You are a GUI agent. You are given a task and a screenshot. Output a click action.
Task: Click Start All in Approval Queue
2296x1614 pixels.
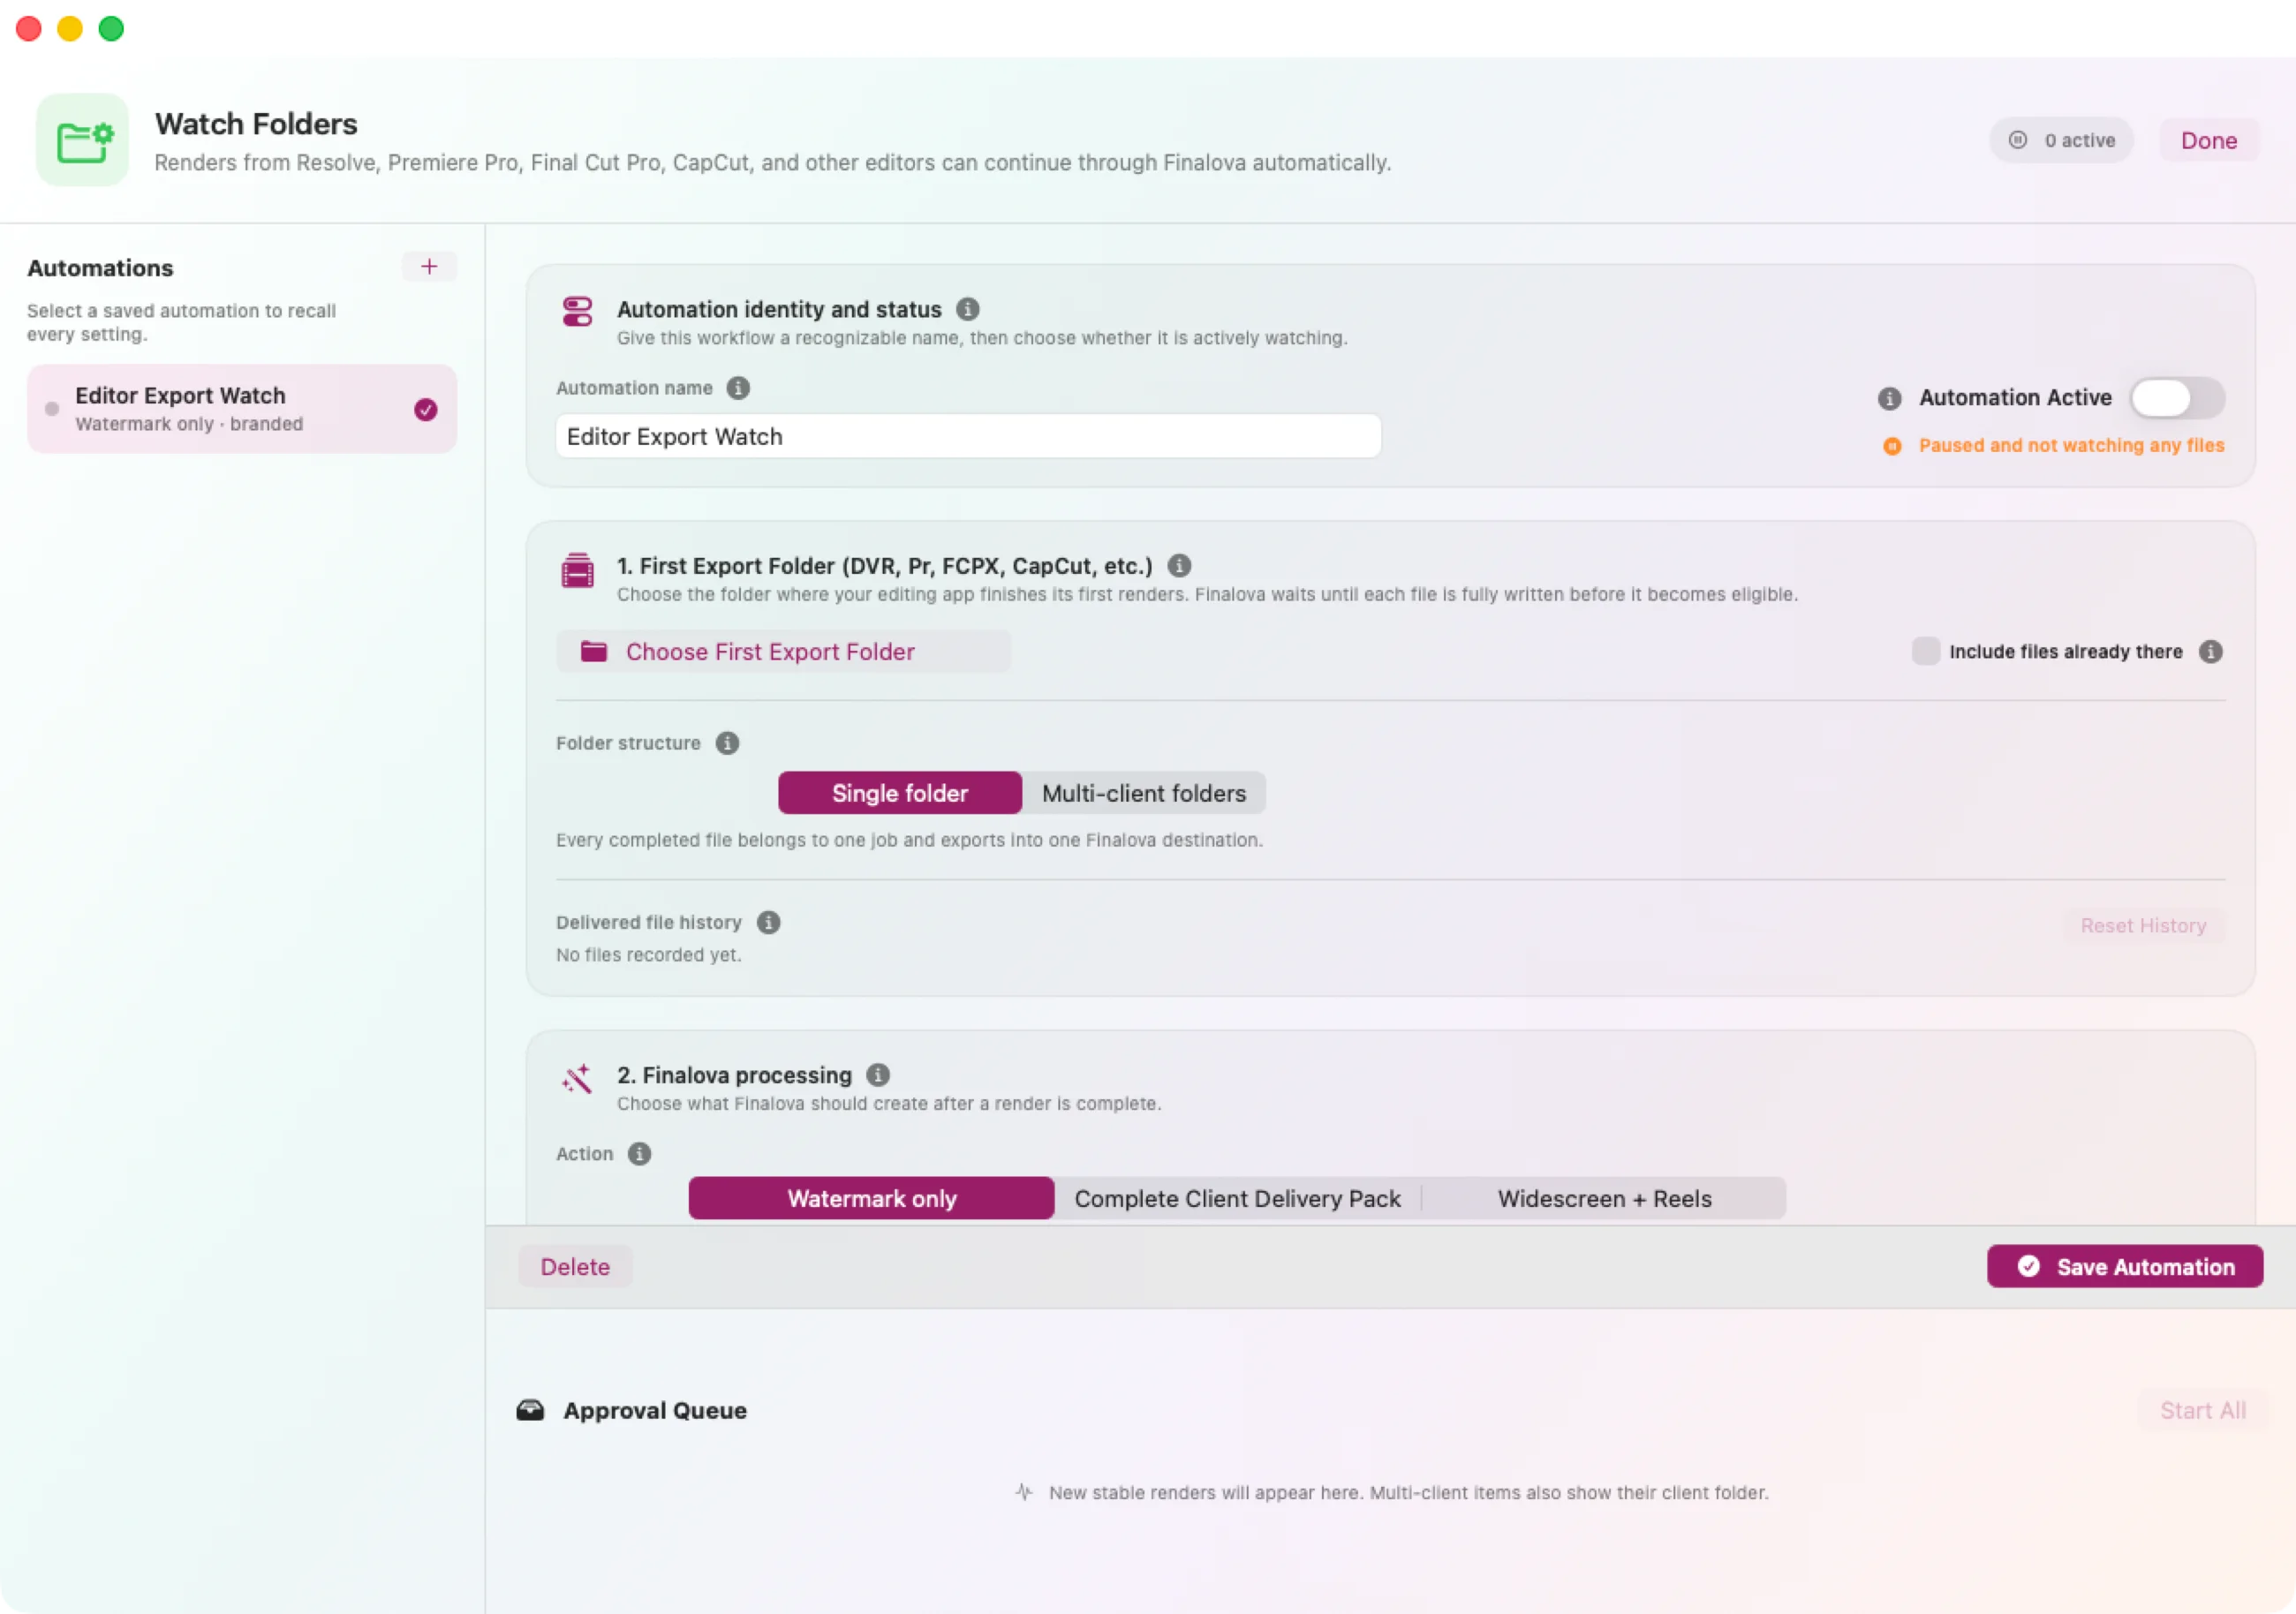pos(2203,1410)
